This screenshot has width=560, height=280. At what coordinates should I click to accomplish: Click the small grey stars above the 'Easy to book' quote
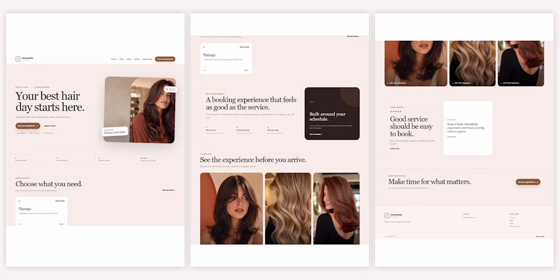452,120
